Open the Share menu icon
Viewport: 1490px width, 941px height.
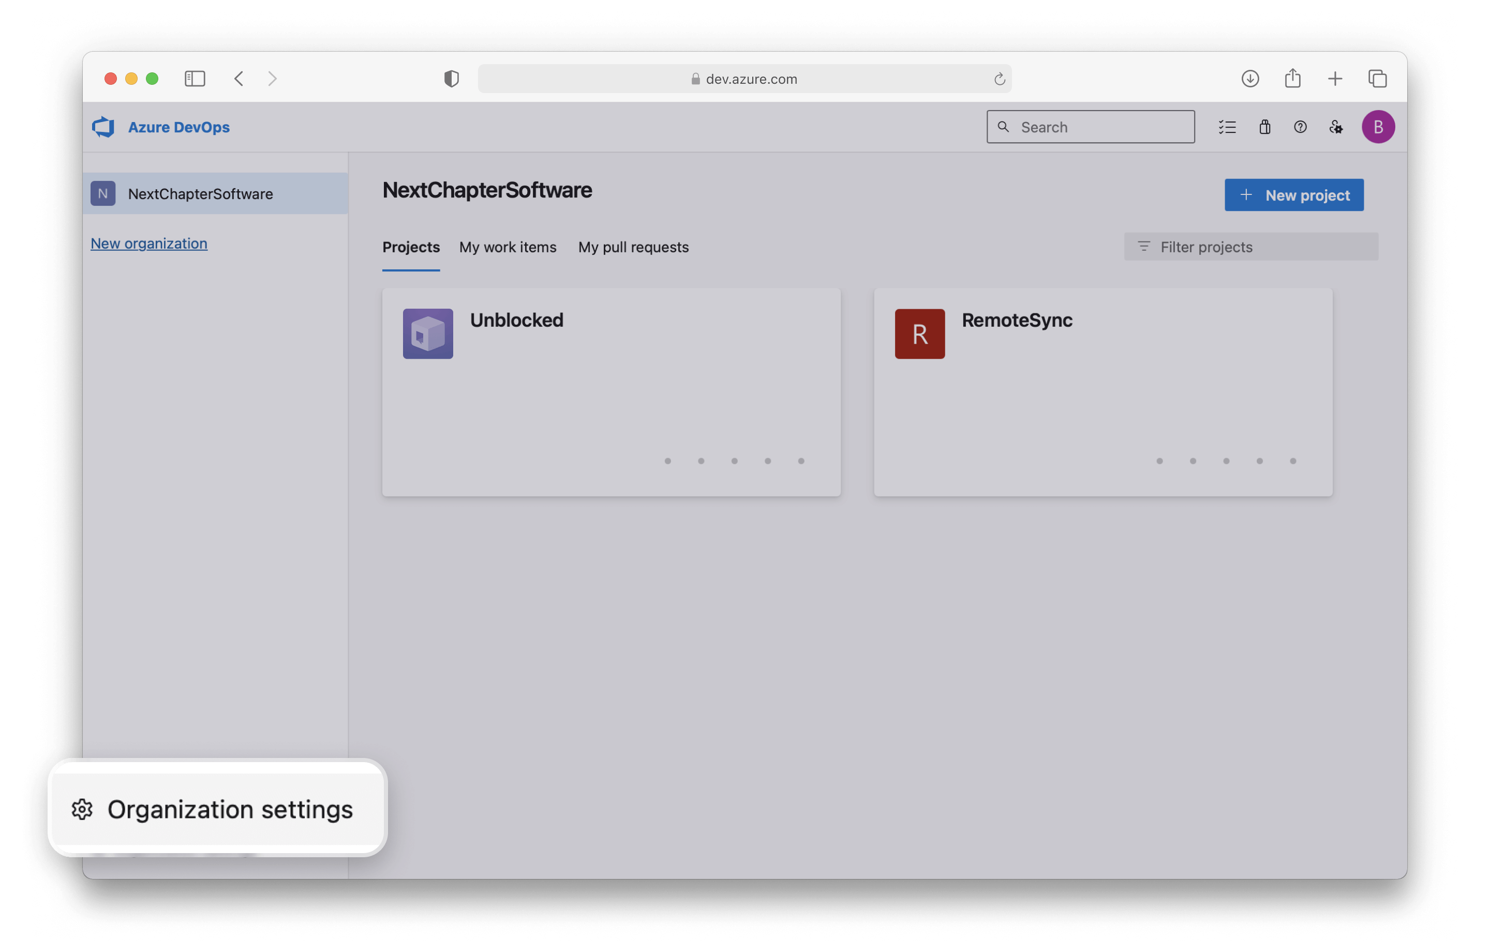coord(1292,79)
